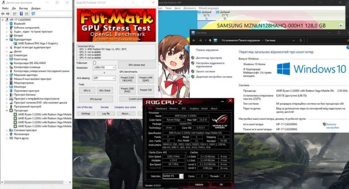Open 'Захист системи' link in Система window
The image size is (349, 189).
point(205,71)
